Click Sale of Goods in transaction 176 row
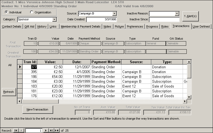 coord(167,96)
